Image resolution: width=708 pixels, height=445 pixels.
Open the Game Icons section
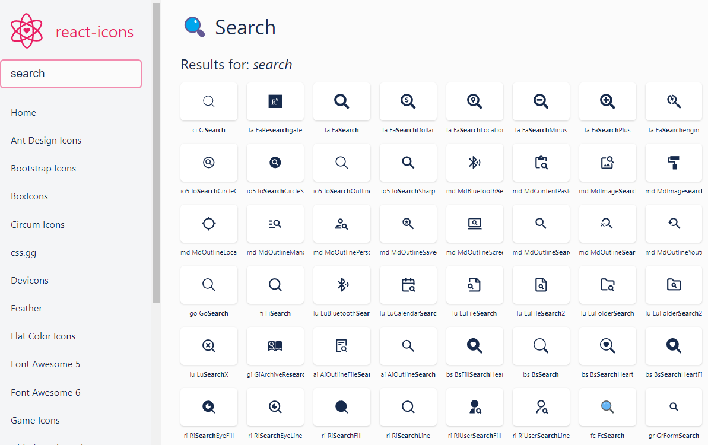pos(35,420)
